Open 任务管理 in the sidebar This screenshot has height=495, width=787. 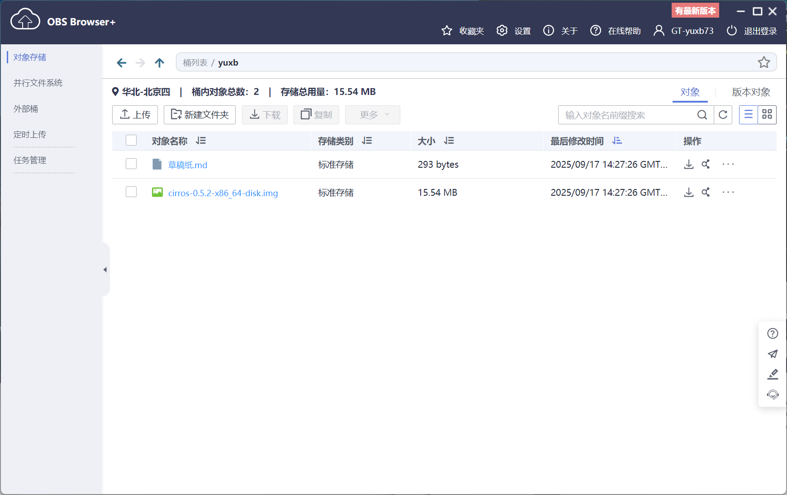coord(30,160)
